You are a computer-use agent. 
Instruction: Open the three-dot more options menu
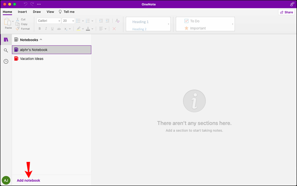tap(39, 4)
